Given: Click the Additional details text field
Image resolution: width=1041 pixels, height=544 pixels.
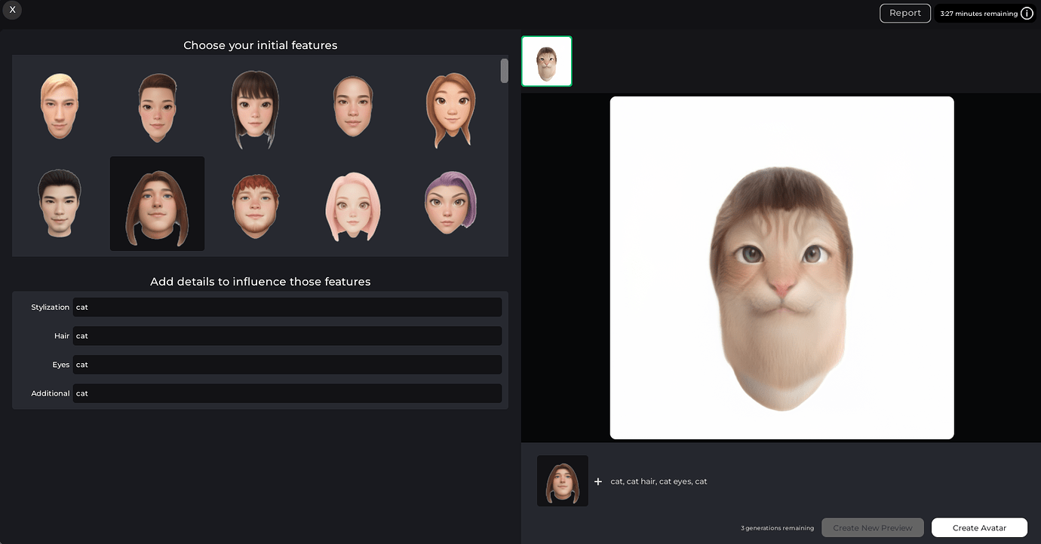Looking at the screenshot, I should 287,393.
